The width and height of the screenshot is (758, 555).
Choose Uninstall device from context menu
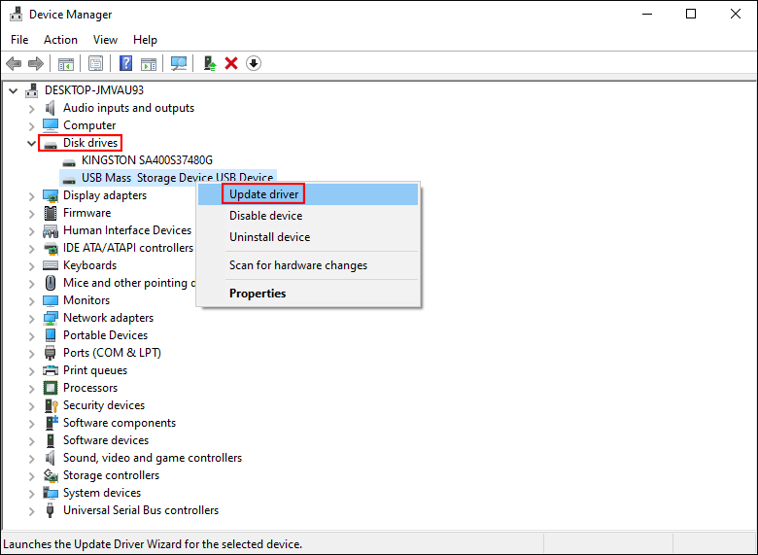tap(308, 237)
